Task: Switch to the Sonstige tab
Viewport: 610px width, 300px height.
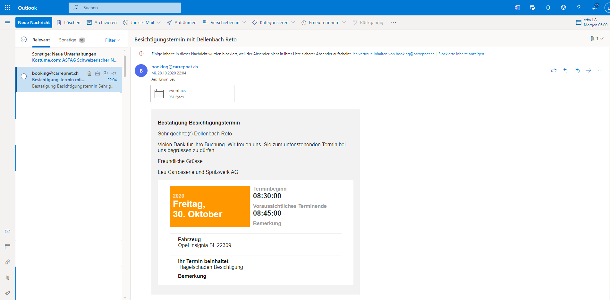Action: click(x=68, y=40)
